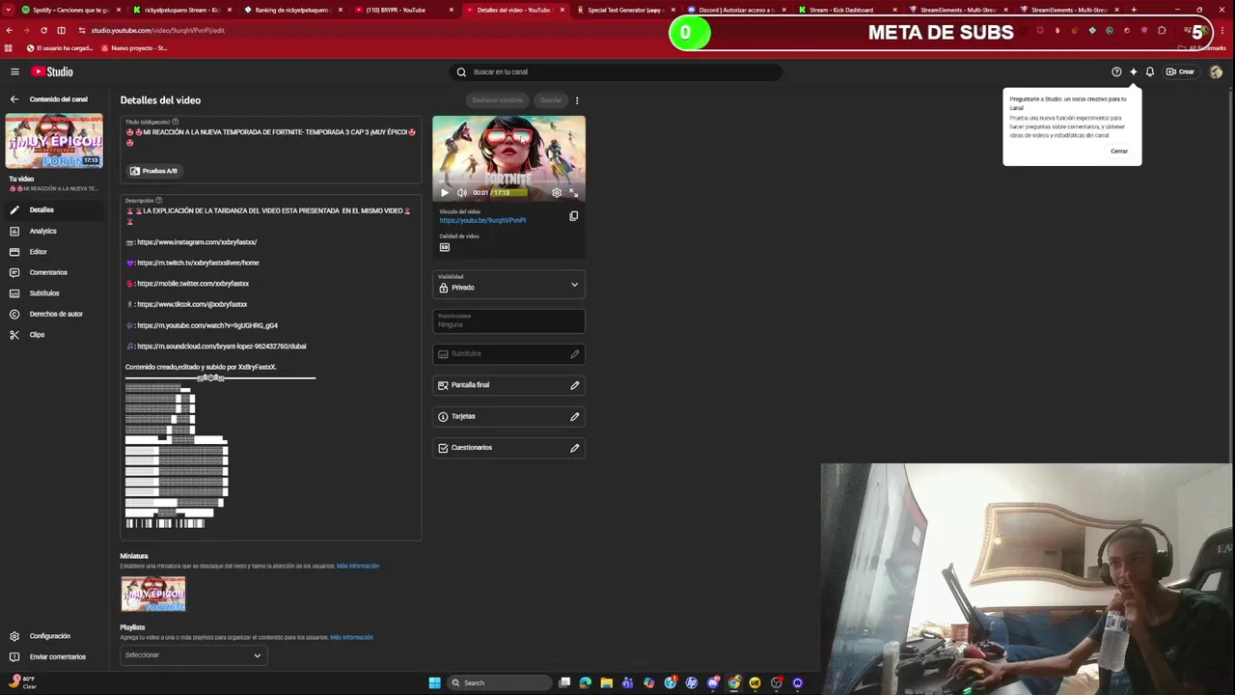Click the YouTube Studio logo
This screenshot has width=1235, height=695.
pos(52,71)
